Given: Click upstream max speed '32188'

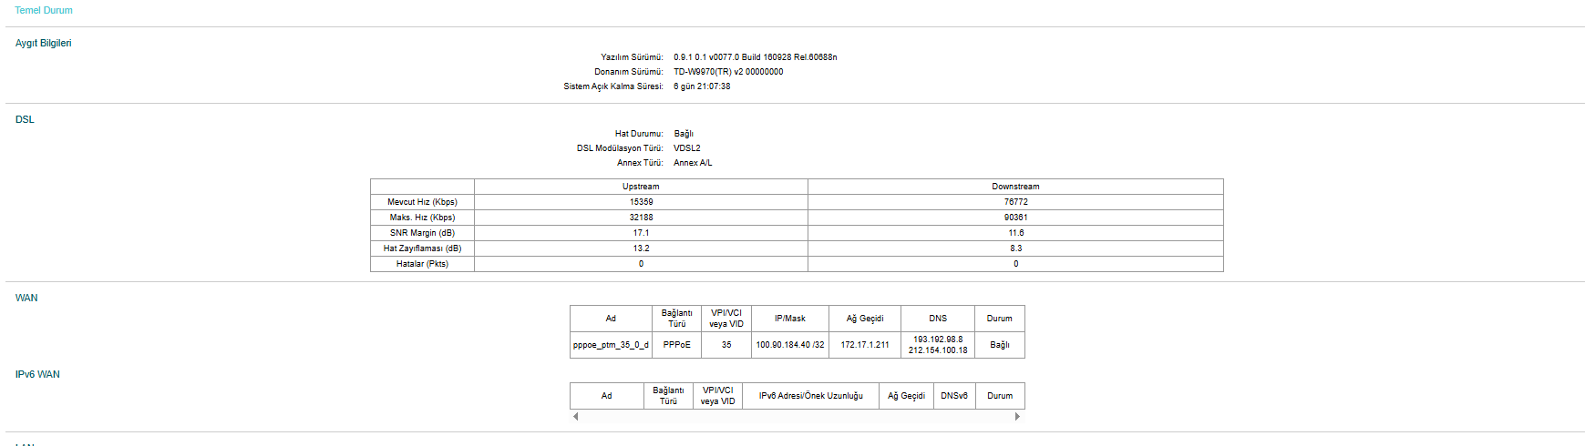Looking at the screenshot, I should (x=641, y=218).
